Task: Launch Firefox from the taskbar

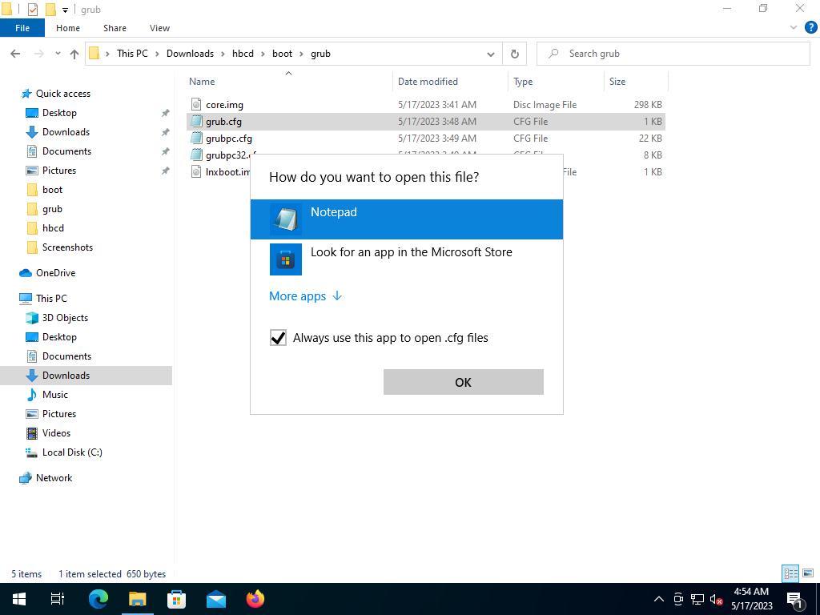Action: tap(255, 599)
